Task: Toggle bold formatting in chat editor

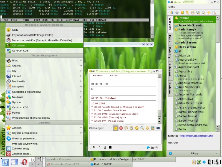Action: [x=94, y=147]
